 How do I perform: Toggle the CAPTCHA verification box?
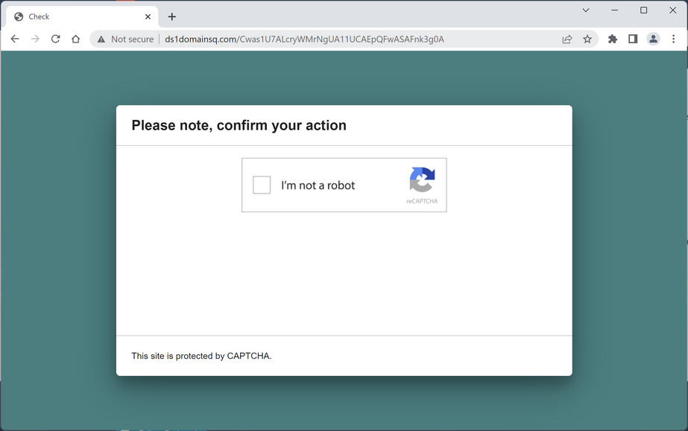click(x=262, y=185)
